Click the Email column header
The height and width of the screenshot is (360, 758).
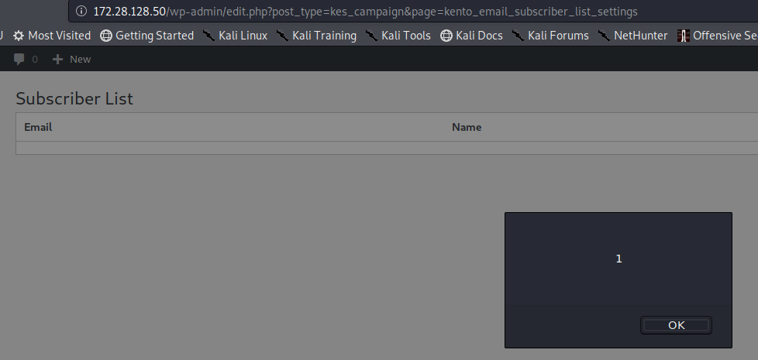pos(38,127)
